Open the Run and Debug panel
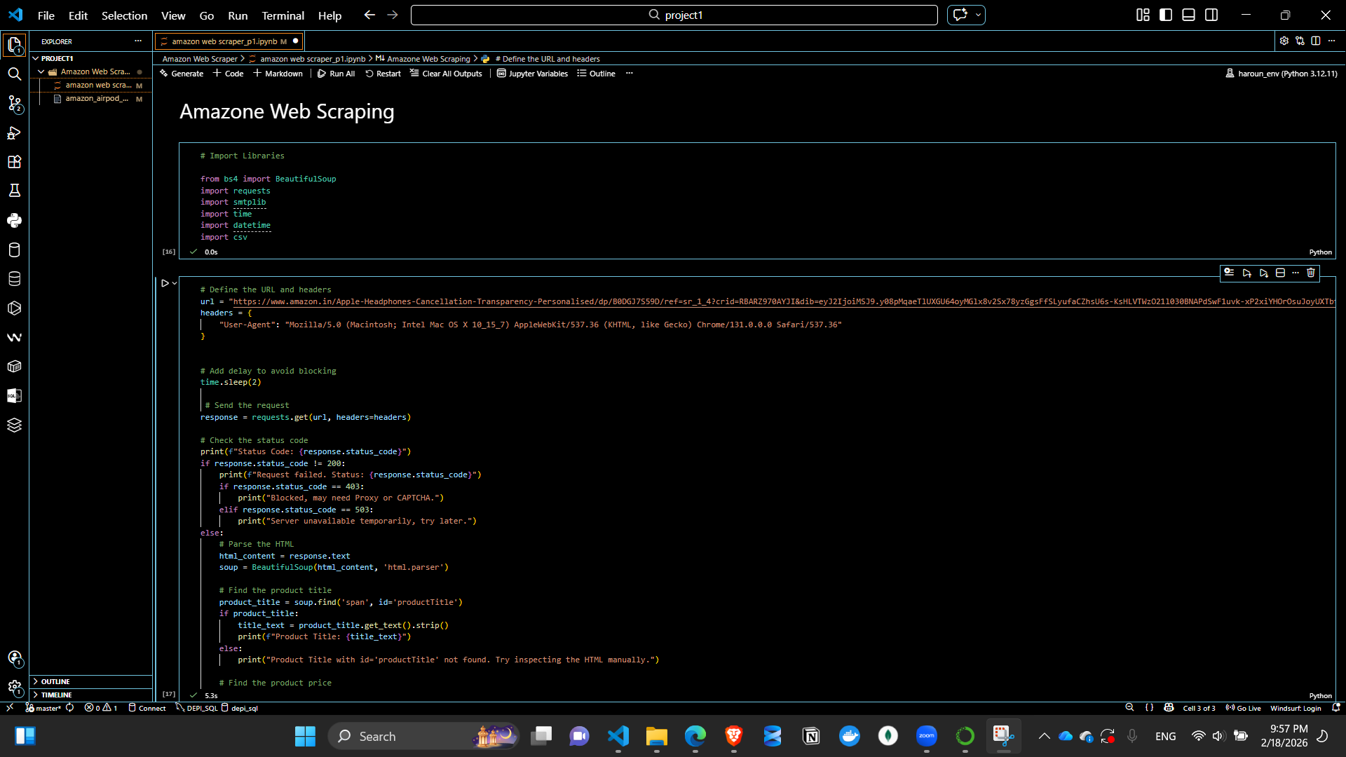 point(14,132)
